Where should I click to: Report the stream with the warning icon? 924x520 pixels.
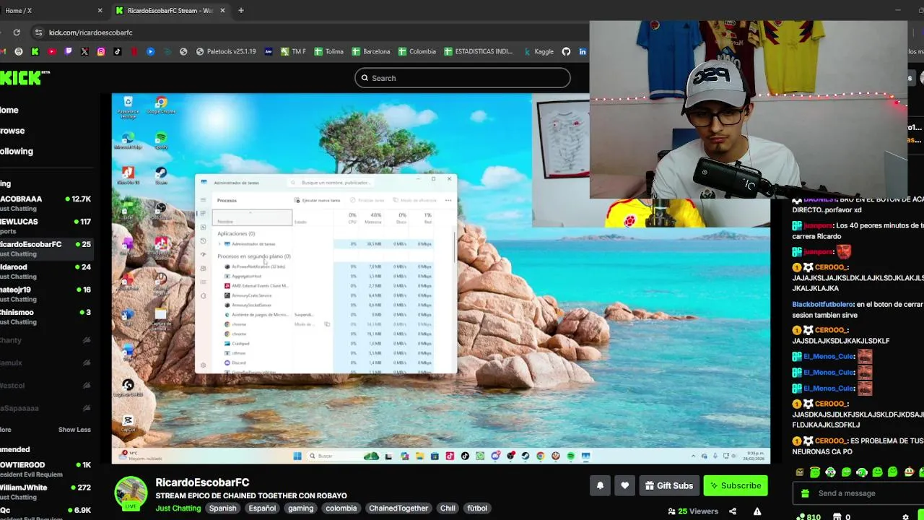point(757,511)
